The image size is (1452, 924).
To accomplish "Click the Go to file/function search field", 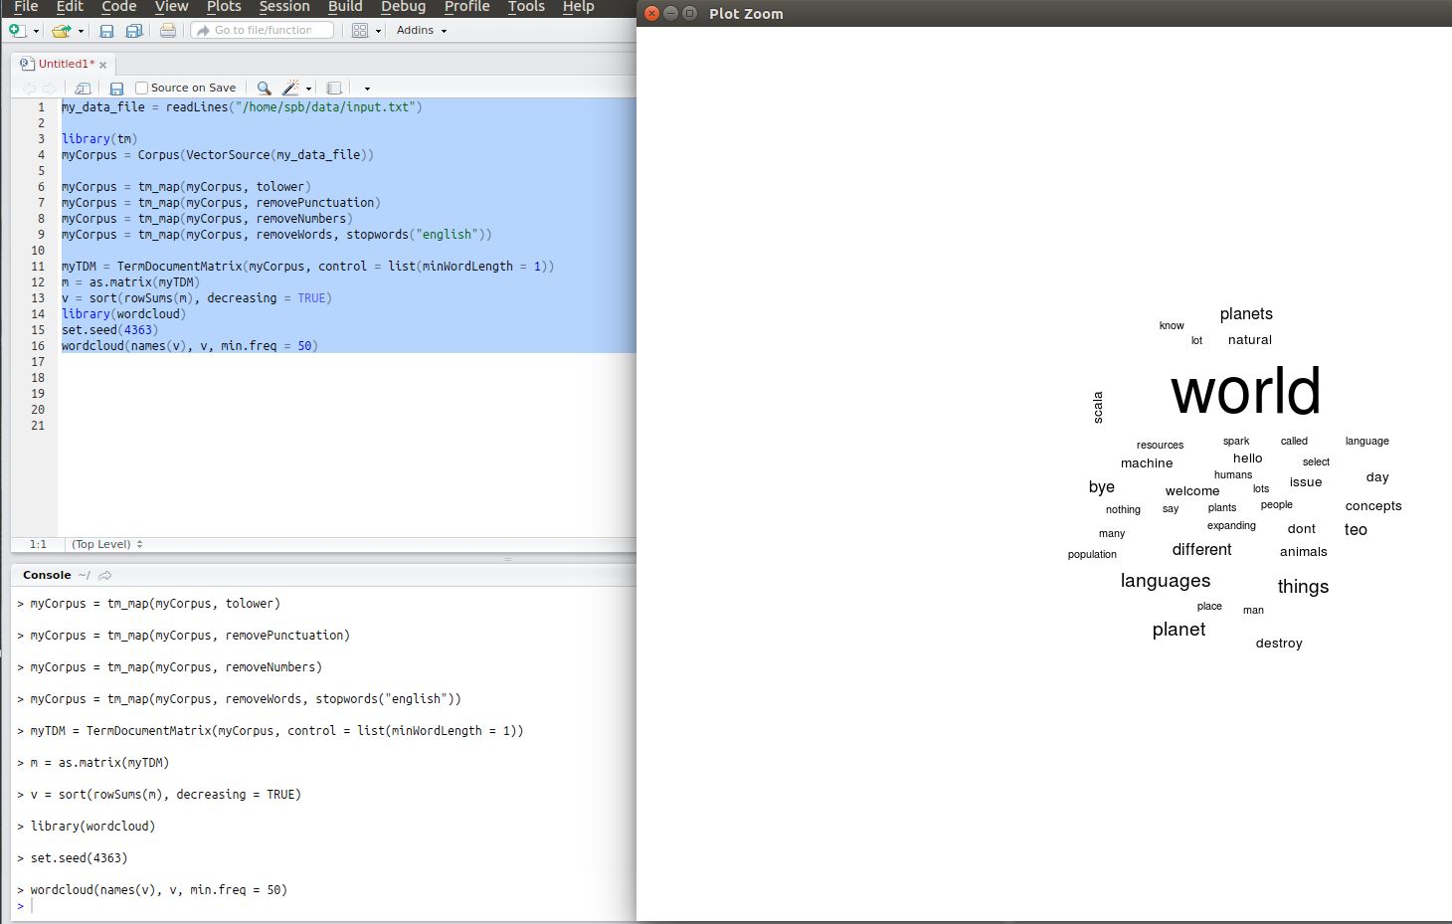I will [262, 30].
